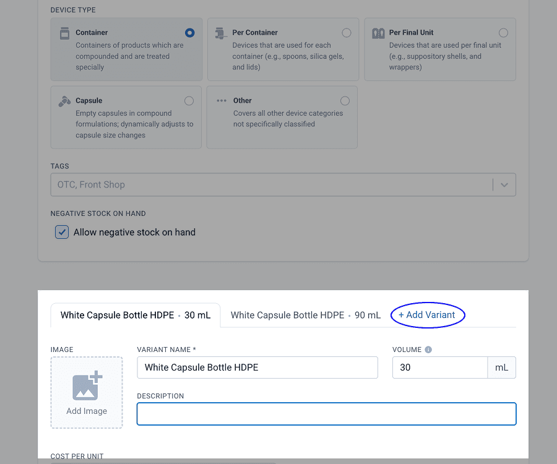Expand the Tags dropdown chevron

pos(504,184)
